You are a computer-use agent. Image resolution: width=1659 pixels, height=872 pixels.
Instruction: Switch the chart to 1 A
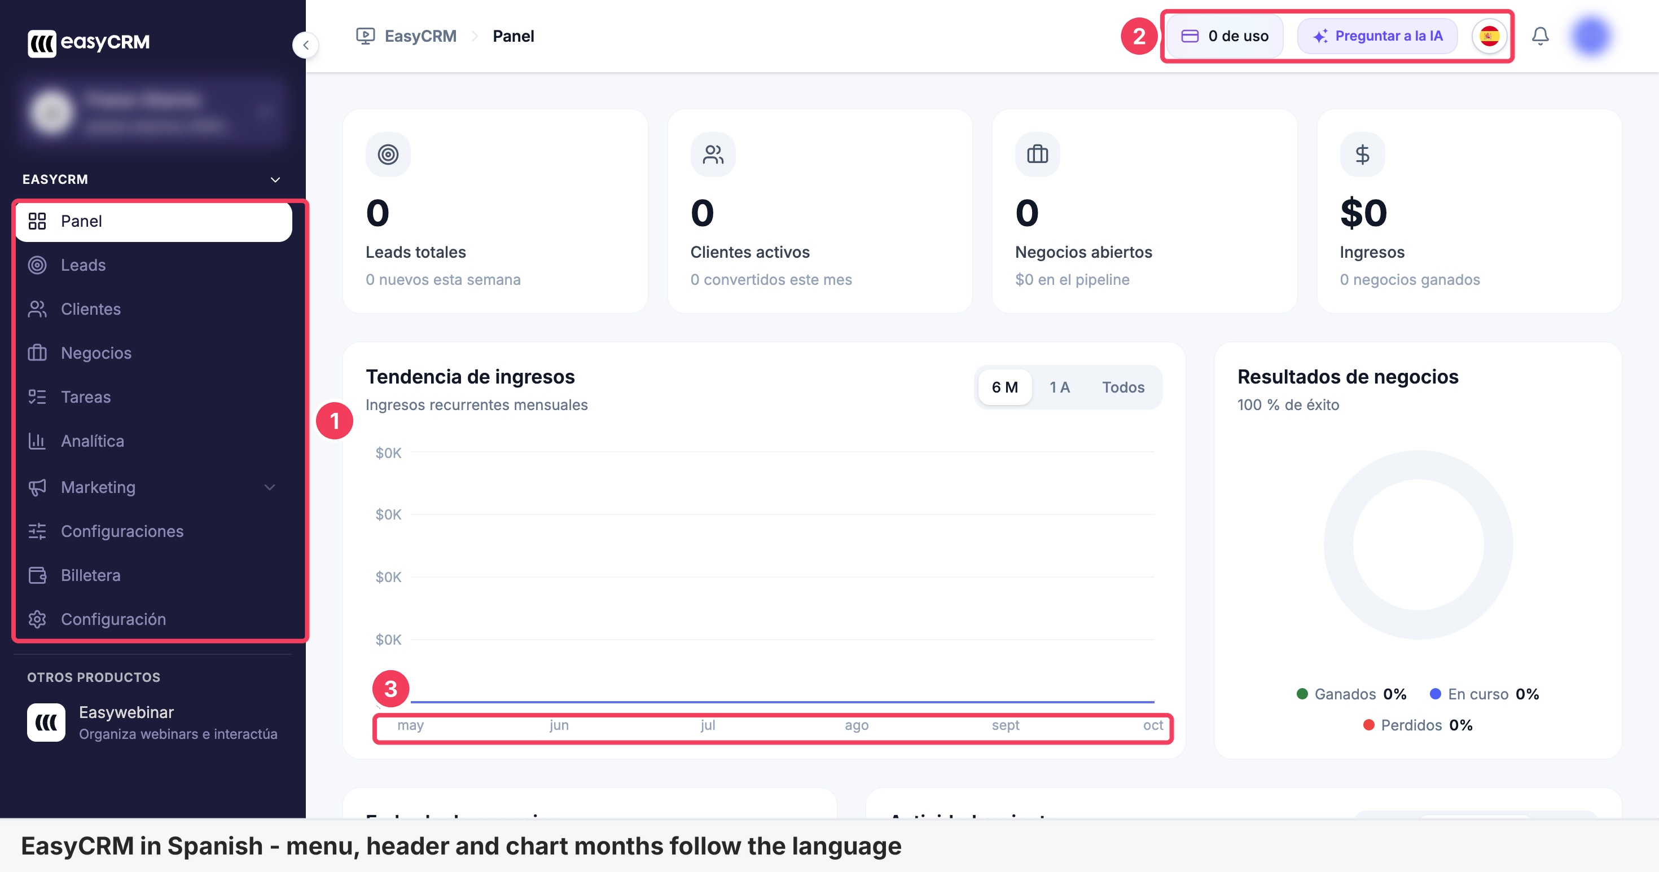tap(1059, 387)
